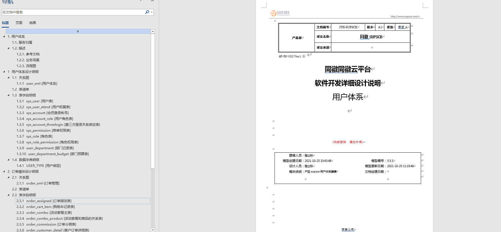
Task: Open the search options dropdown arrow
Action: click(152, 12)
